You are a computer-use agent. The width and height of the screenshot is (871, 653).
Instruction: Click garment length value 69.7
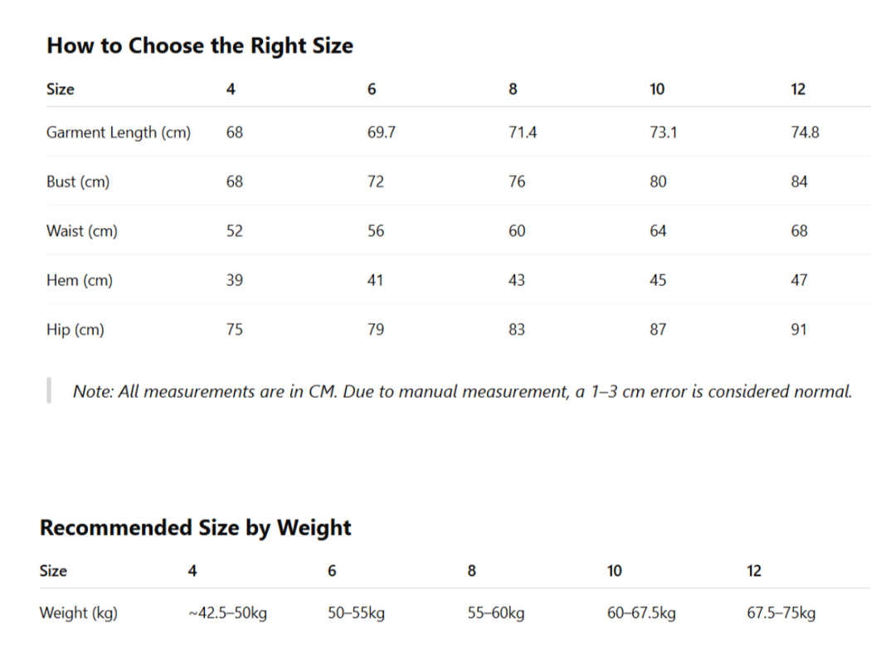pyautogui.click(x=380, y=132)
